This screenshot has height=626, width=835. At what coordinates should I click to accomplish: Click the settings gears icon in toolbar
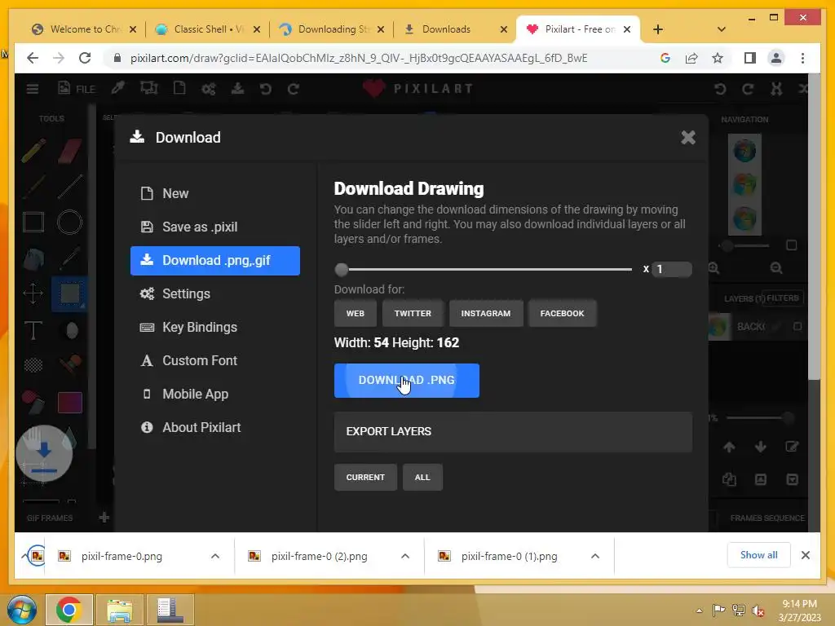(x=208, y=88)
